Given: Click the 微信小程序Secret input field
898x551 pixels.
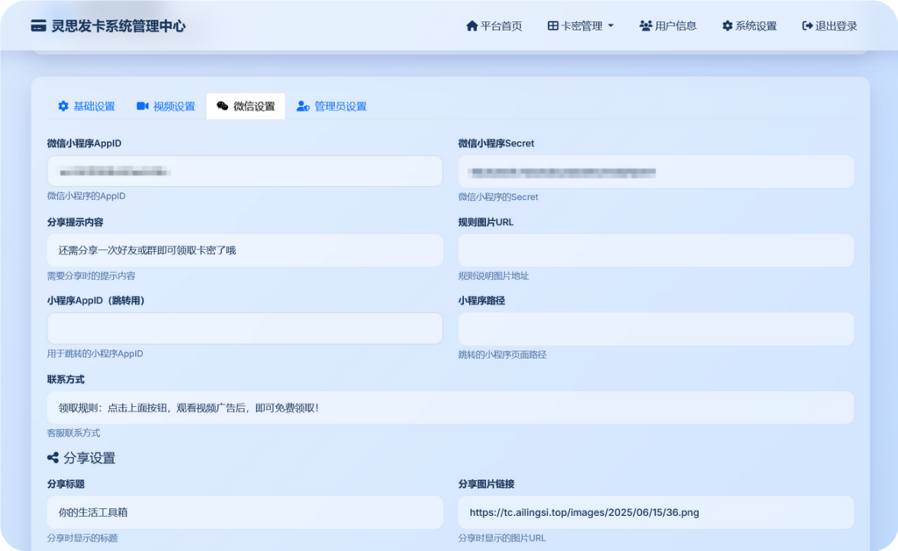Looking at the screenshot, I should [655, 171].
